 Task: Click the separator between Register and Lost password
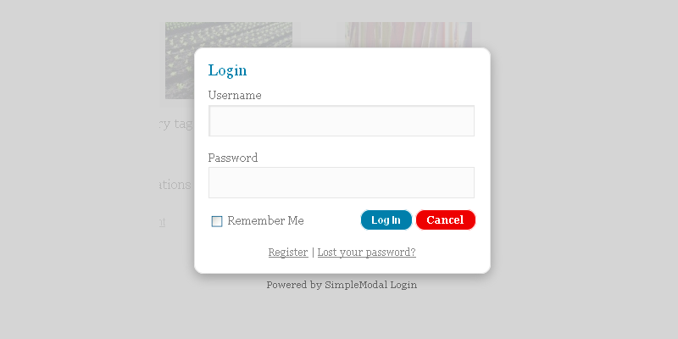[x=313, y=253]
